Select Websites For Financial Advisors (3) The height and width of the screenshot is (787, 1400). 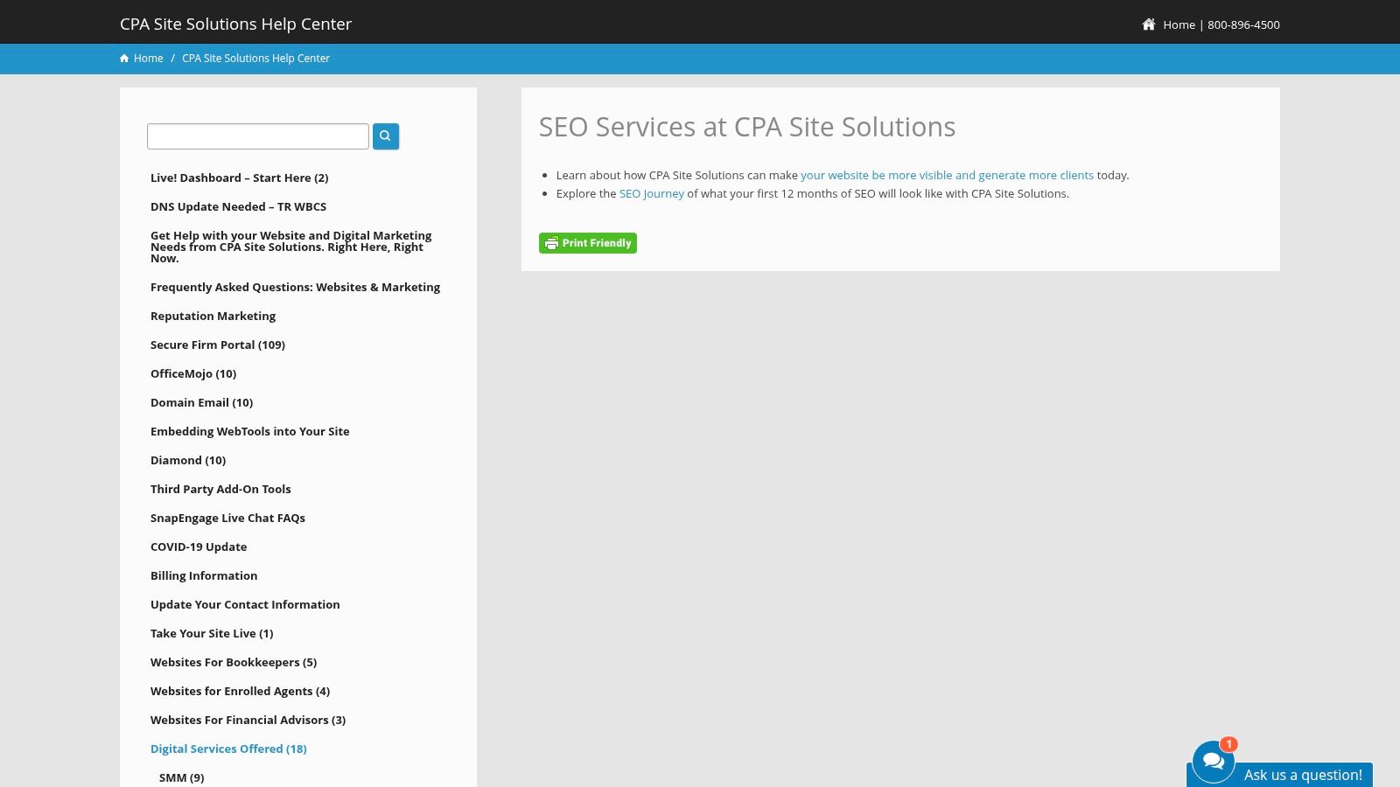248,720
